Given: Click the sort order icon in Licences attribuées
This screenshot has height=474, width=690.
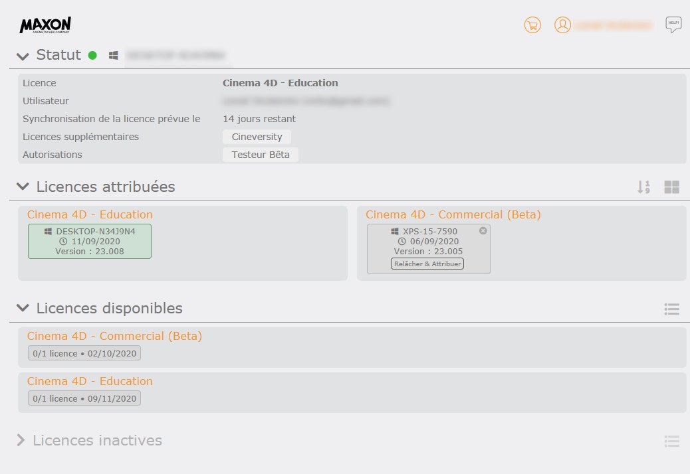Looking at the screenshot, I should pos(643,187).
